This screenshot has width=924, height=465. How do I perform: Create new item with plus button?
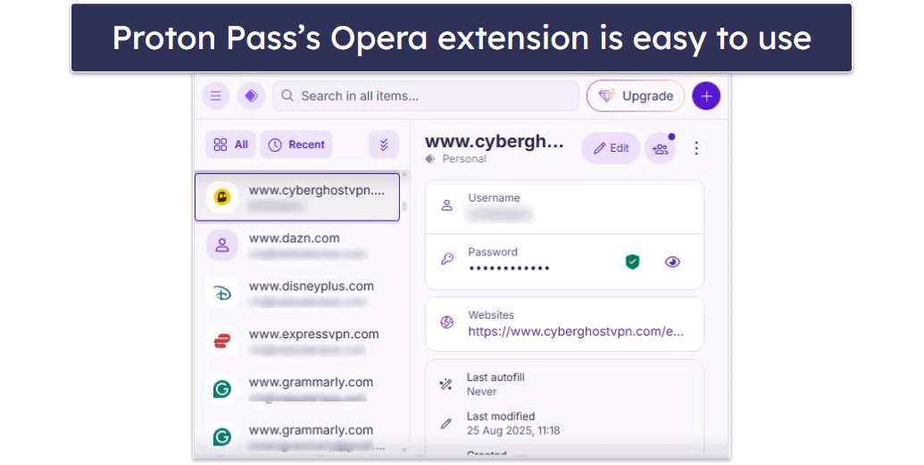[x=706, y=95]
